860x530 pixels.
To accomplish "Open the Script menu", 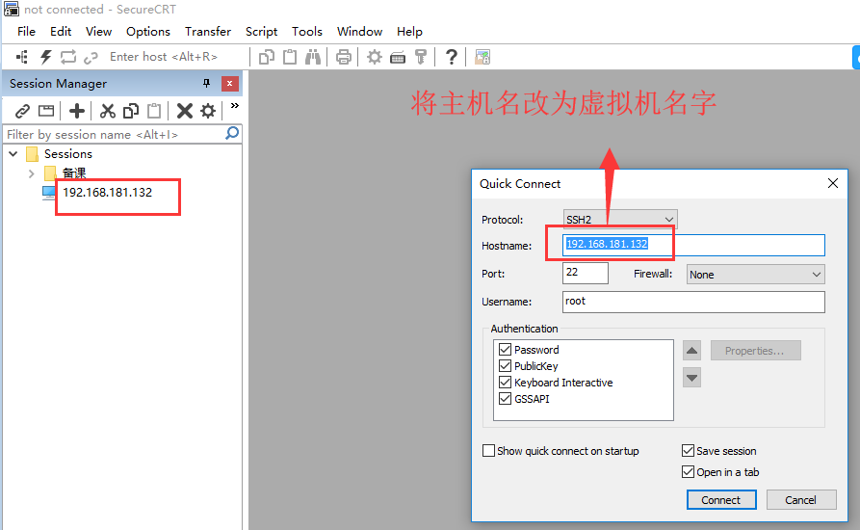I will pyautogui.click(x=261, y=31).
